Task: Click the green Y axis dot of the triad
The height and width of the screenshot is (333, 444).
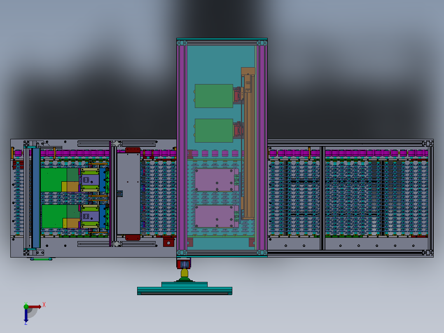Action: click(x=26, y=306)
